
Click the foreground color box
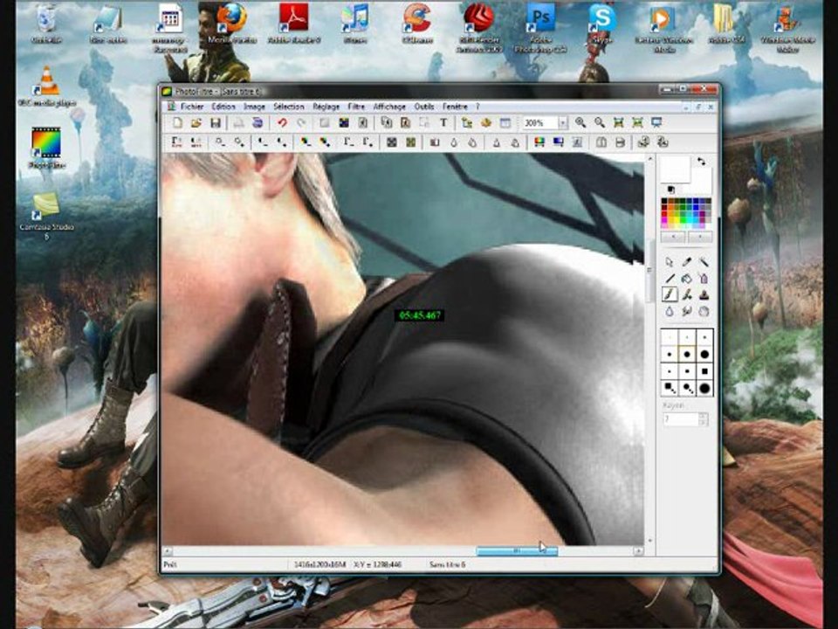pyautogui.click(x=676, y=170)
